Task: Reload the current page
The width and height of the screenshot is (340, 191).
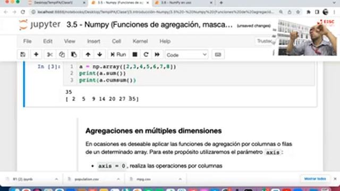Action: coord(23,12)
